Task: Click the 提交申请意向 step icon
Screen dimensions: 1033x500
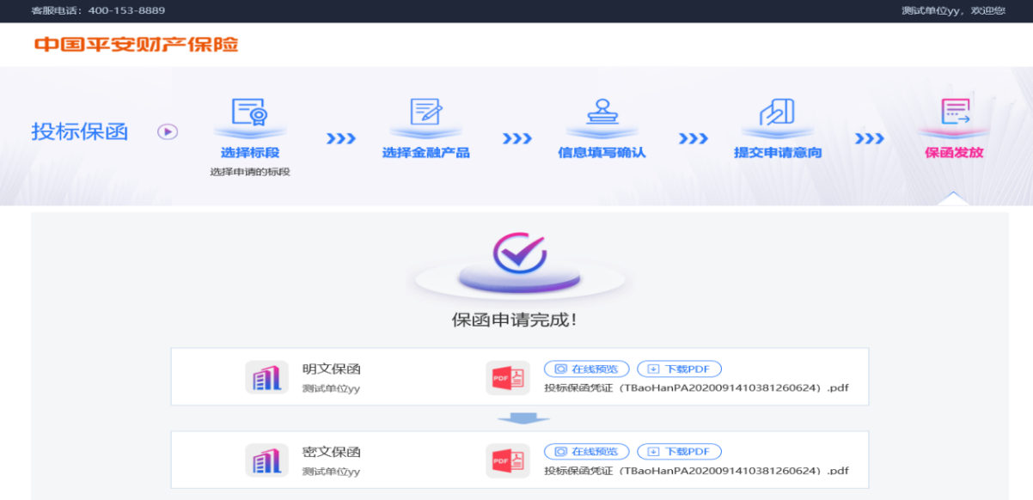Action: click(x=777, y=113)
